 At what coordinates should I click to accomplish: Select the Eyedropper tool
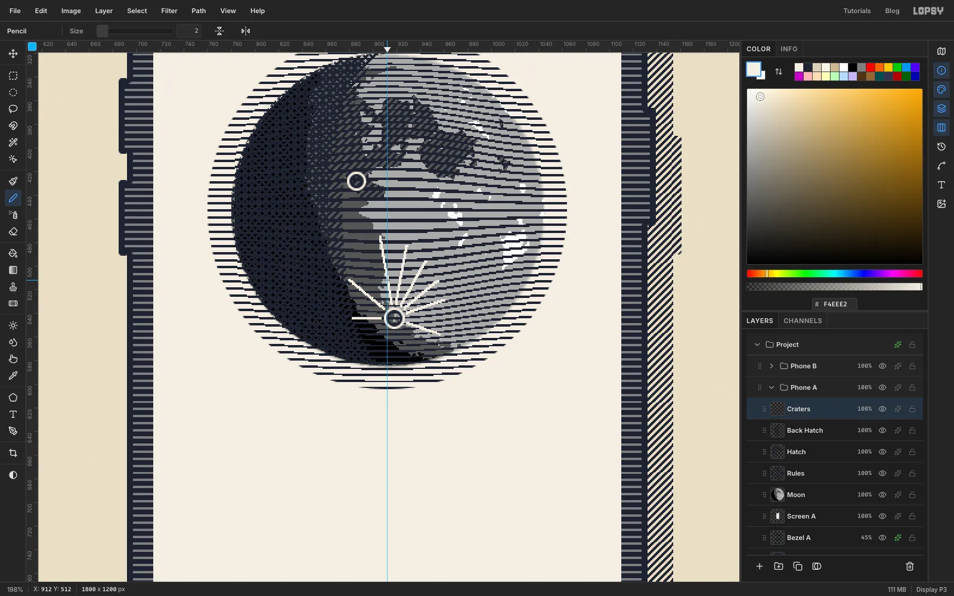(x=13, y=375)
